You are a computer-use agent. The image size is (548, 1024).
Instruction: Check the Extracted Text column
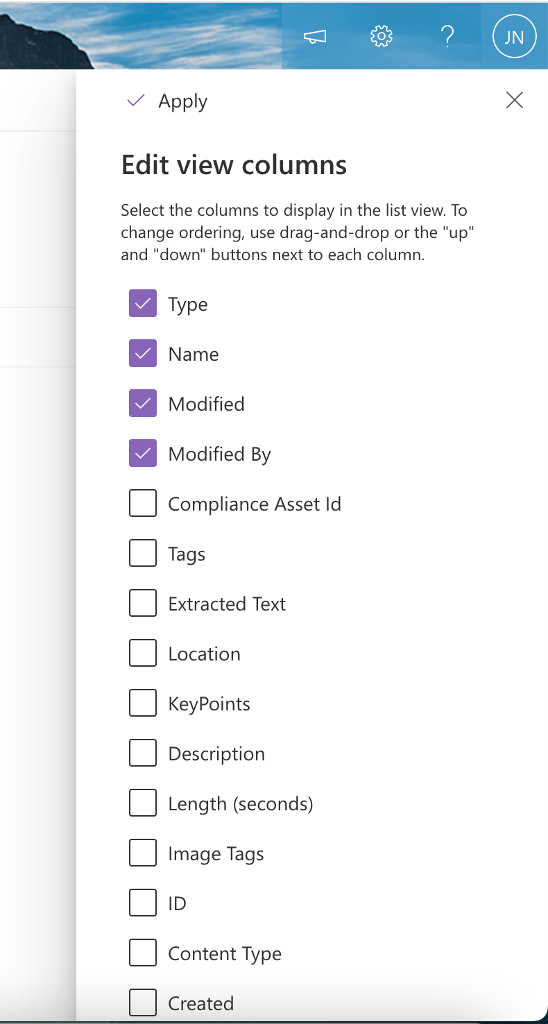143,604
